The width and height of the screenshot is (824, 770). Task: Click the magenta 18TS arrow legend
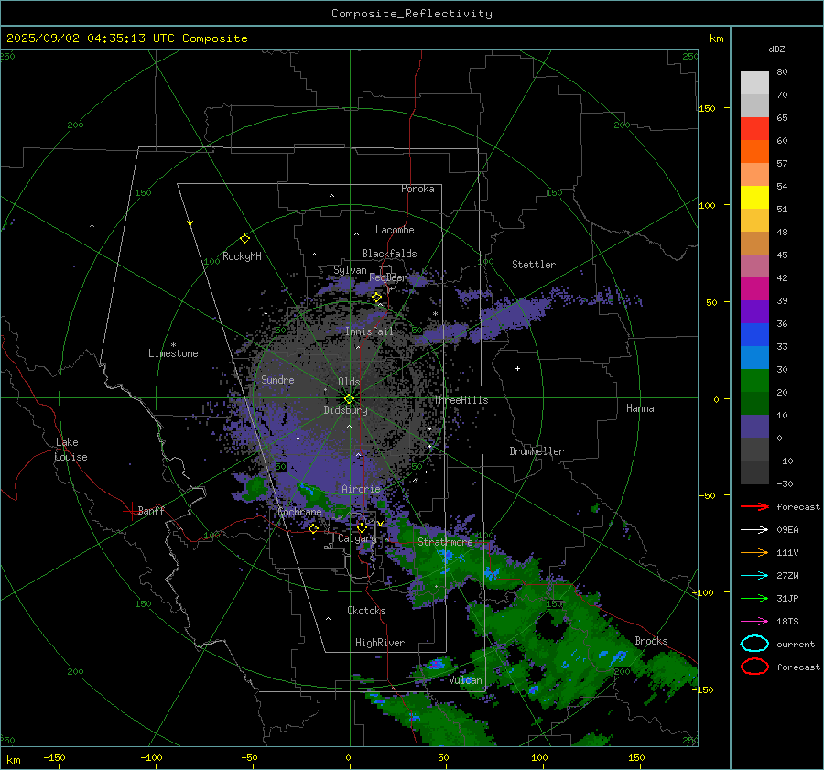[754, 622]
